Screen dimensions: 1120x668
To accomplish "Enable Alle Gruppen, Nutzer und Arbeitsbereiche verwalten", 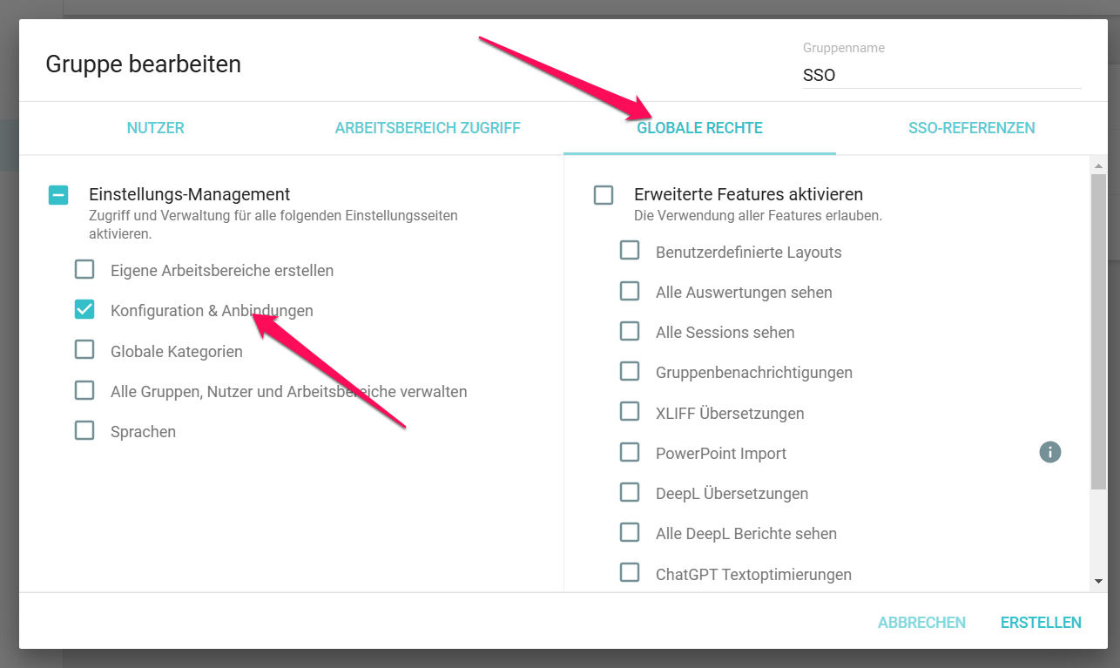I will [x=84, y=390].
